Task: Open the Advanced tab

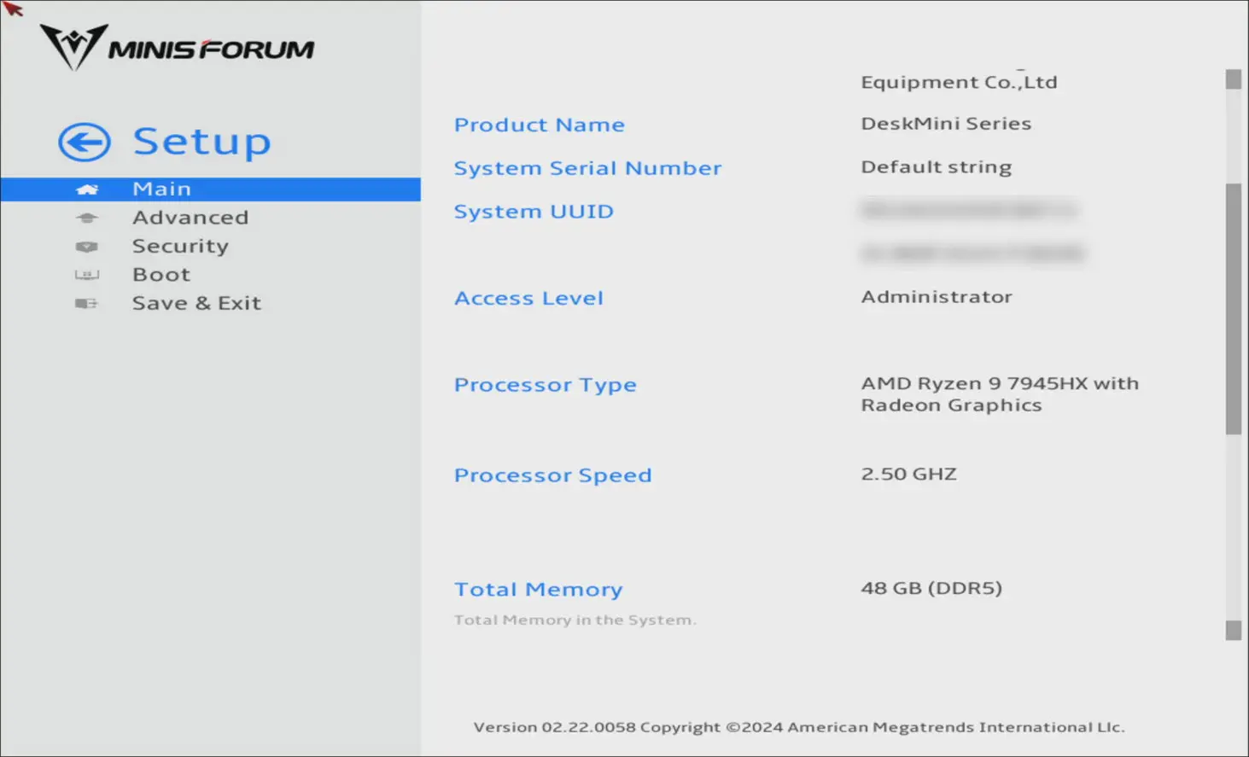Action: (x=190, y=218)
